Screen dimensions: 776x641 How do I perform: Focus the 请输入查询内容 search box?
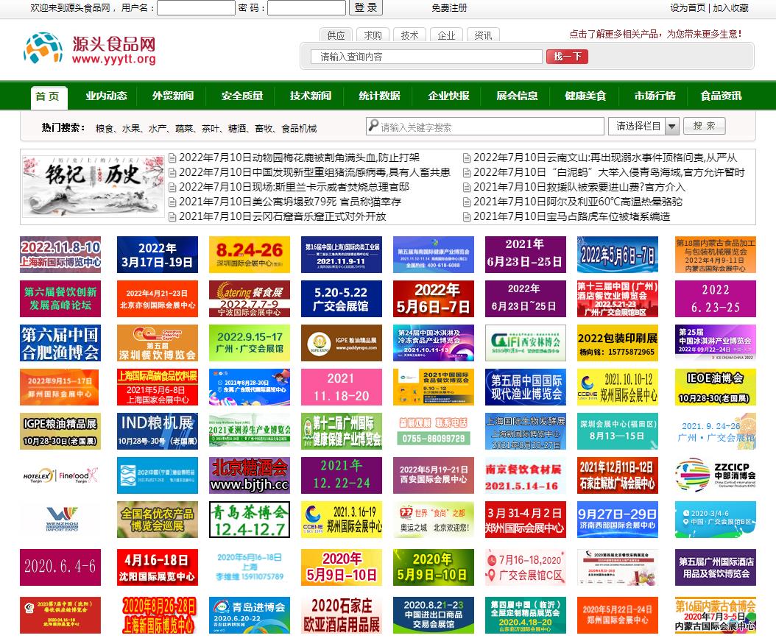click(426, 57)
